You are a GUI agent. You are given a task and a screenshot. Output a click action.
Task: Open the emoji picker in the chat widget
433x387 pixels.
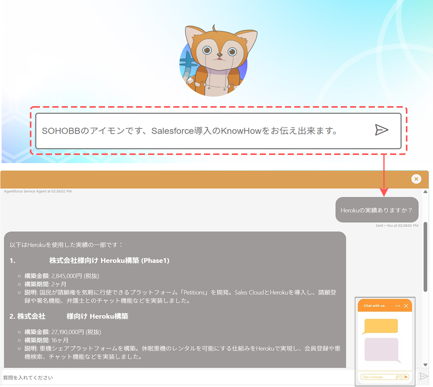(401, 377)
